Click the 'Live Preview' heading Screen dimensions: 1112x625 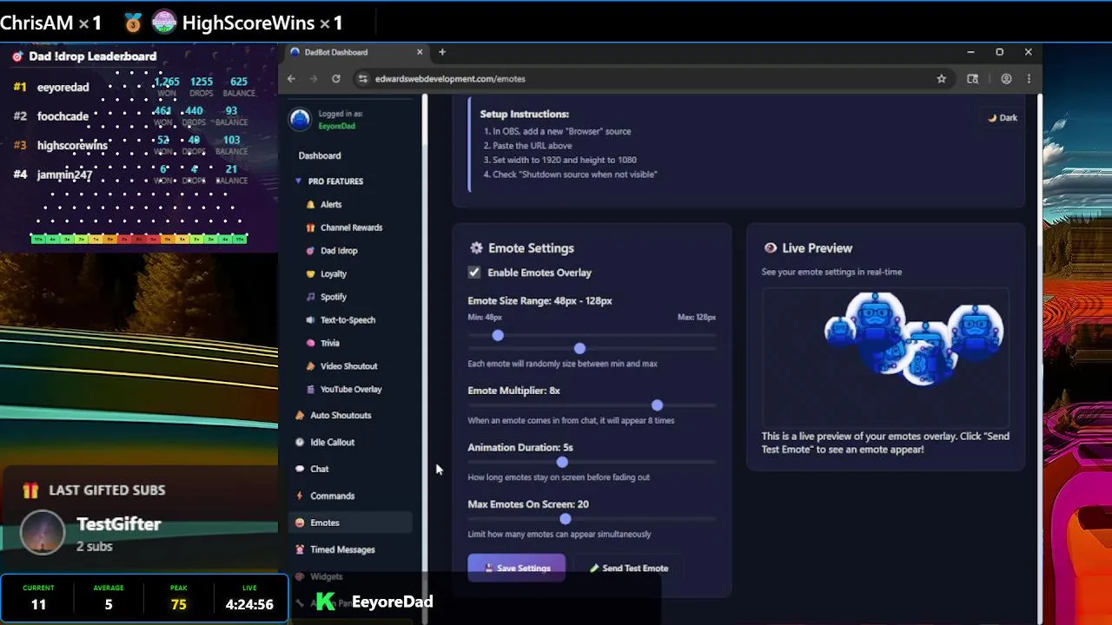pyautogui.click(x=817, y=248)
